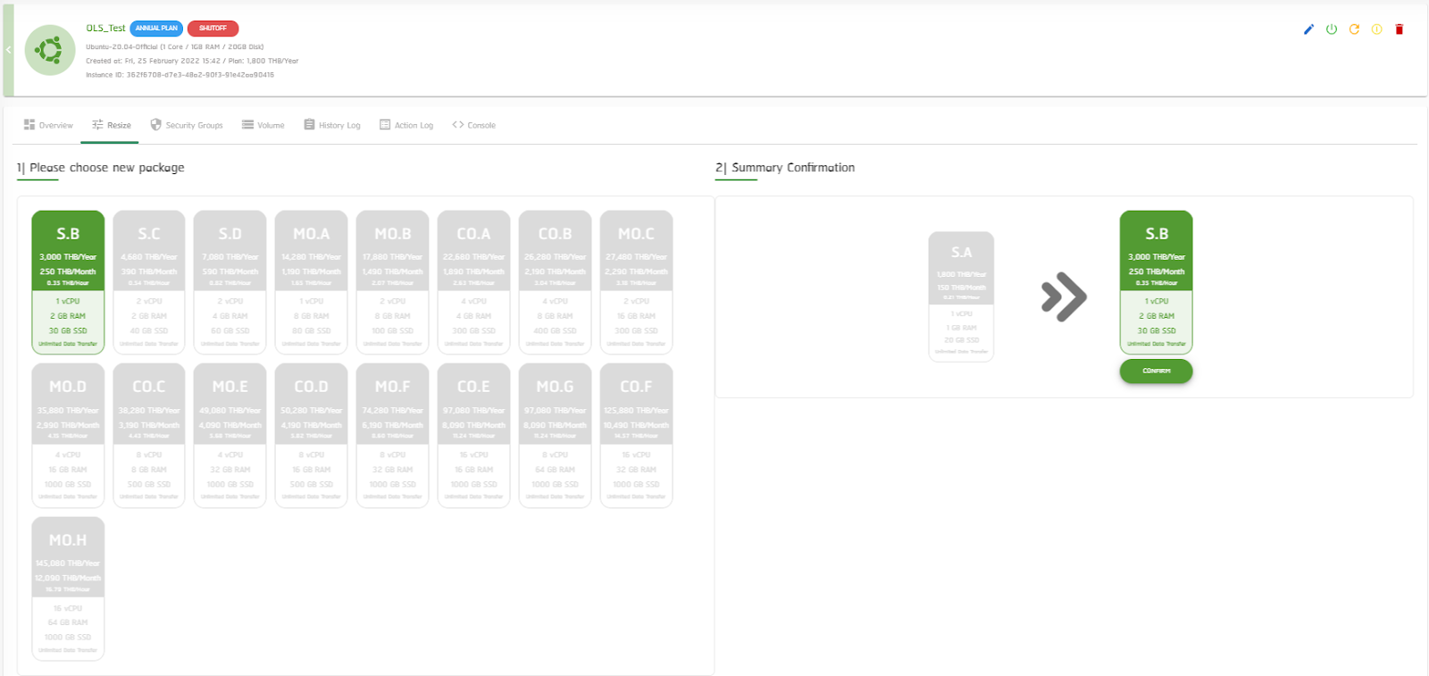View the History Log tab

pyautogui.click(x=331, y=125)
